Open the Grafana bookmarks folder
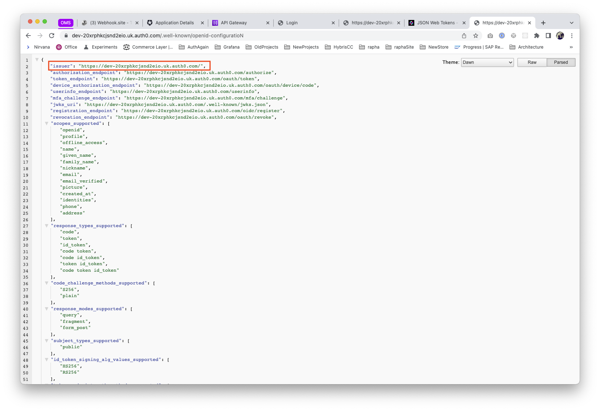The height and width of the screenshot is (411, 600). 227,47
